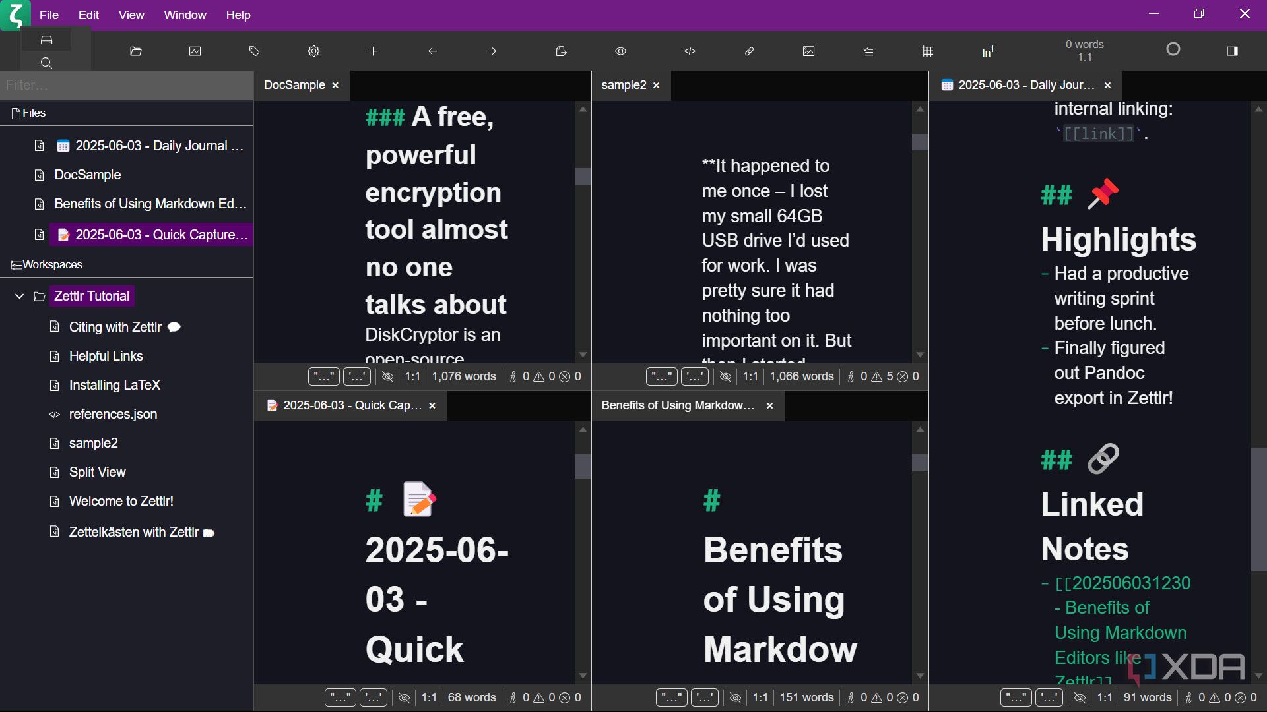Toggle readability in Quick Capture status bar
The image size is (1267, 712).
pos(405,697)
